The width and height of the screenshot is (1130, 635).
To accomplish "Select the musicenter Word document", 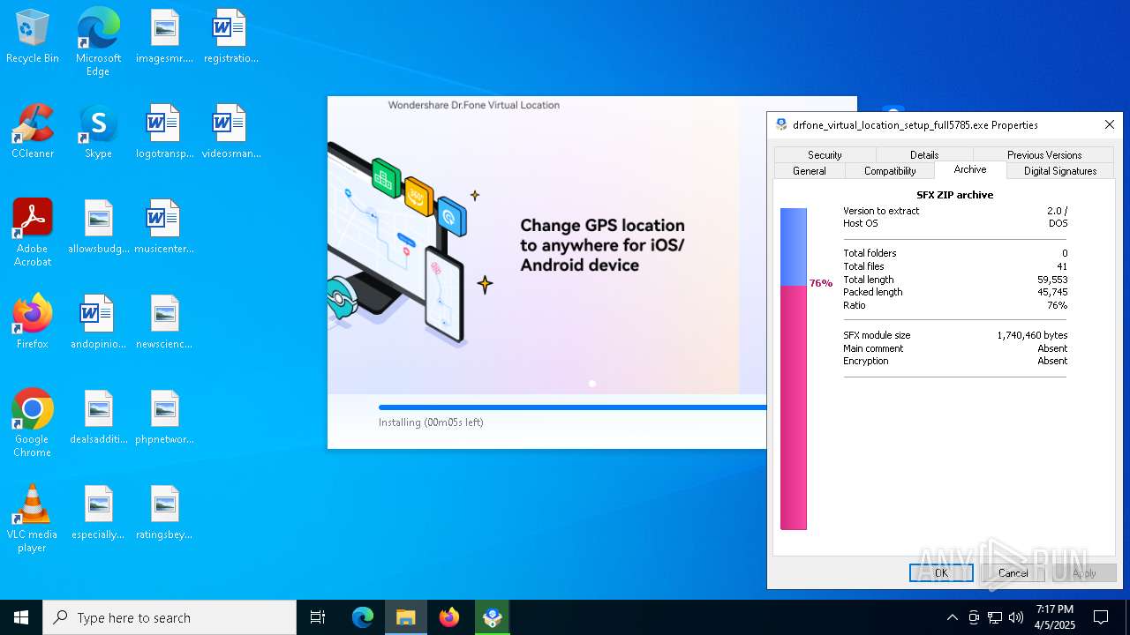I will coord(164,228).
